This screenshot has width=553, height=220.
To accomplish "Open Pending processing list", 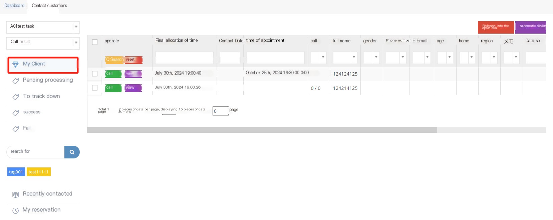I will [43, 80].
